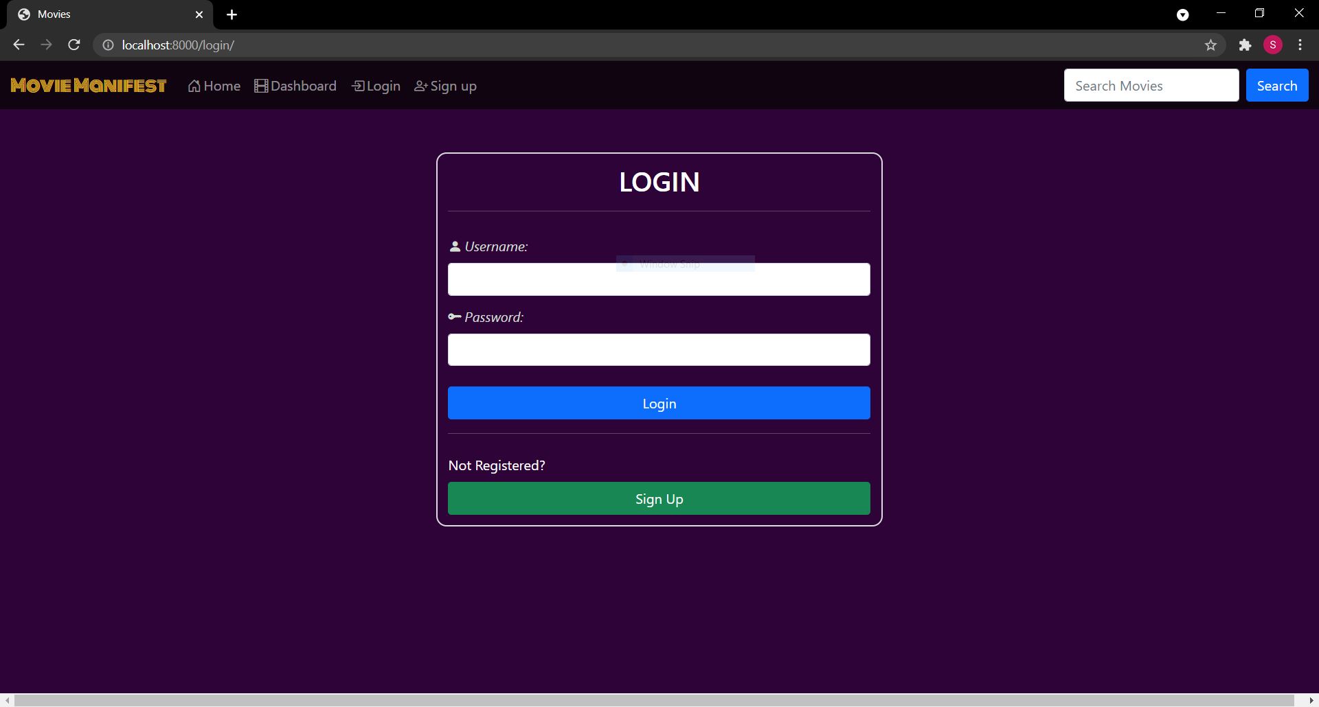The image size is (1319, 707).
Task: Reload the page via refresh icon
Action: tap(74, 45)
